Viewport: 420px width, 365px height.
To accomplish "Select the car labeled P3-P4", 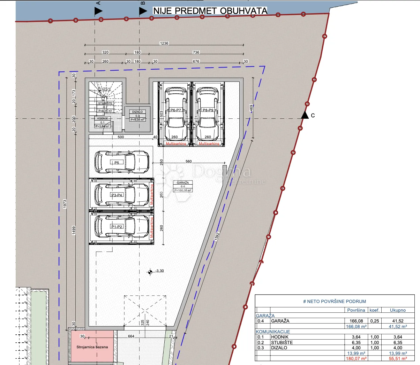I will (x=121, y=195).
